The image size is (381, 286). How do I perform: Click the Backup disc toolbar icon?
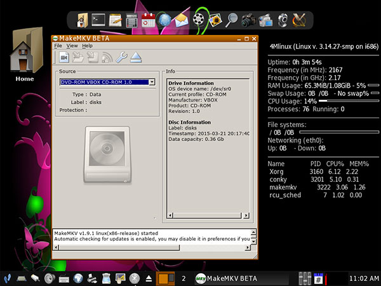coord(92,57)
